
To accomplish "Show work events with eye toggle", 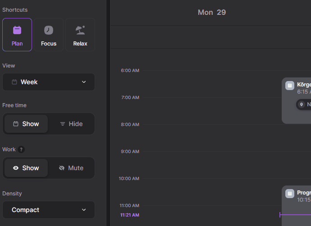I will pos(26,168).
